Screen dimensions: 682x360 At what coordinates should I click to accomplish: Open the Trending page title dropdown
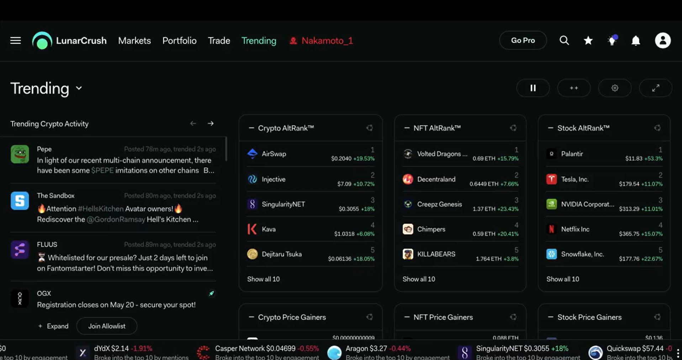click(79, 88)
